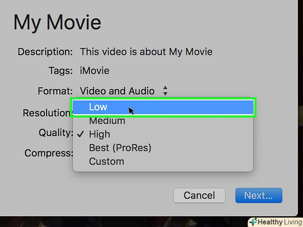Viewport: 303px width, 227px height.
Task: Click the Format up-down arrows
Action: coord(165,91)
